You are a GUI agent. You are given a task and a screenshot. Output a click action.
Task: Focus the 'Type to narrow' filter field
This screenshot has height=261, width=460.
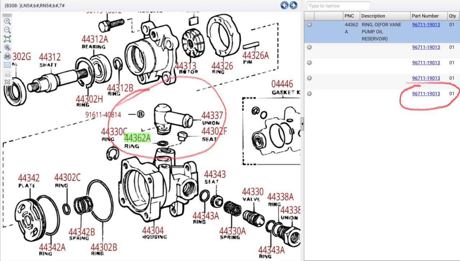338,6
